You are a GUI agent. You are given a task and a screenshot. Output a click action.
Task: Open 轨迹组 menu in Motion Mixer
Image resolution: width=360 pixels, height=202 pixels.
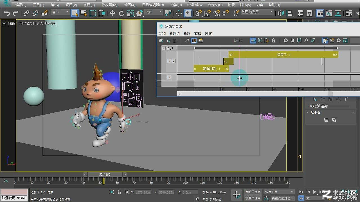tap(175, 33)
